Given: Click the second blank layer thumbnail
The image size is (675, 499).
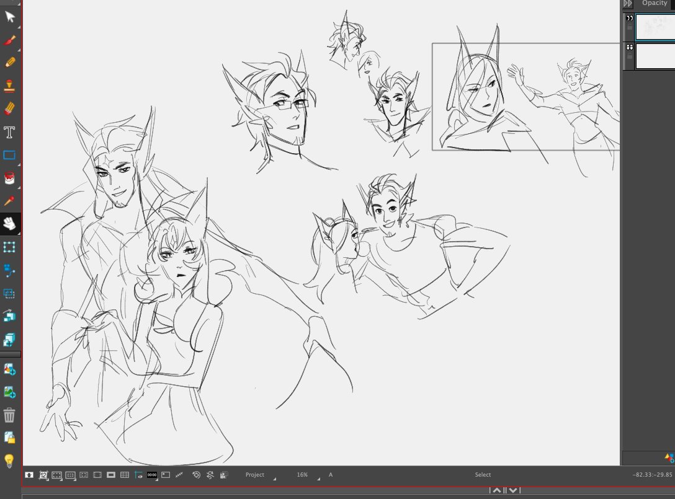Looking at the screenshot, I should (x=655, y=56).
